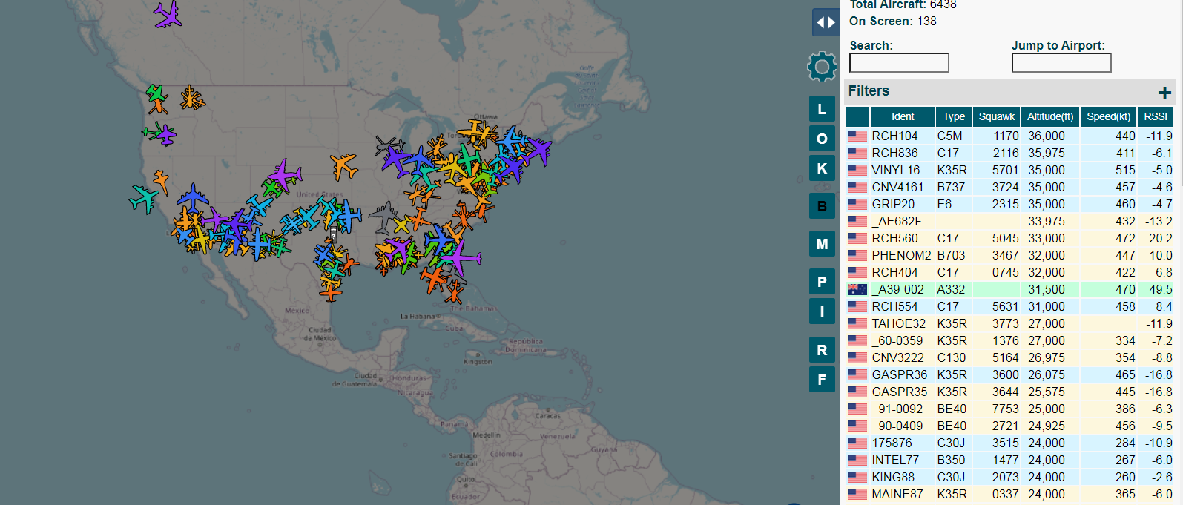Select the _91-0092 ident in the table

pyautogui.click(x=897, y=409)
